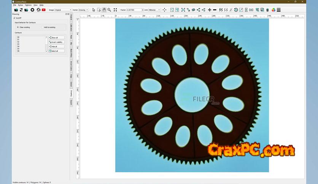The image size is (318, 184).
Task: Open the Image dropdown set to Original
Action: pyautogui.click(x=63, y=10)
